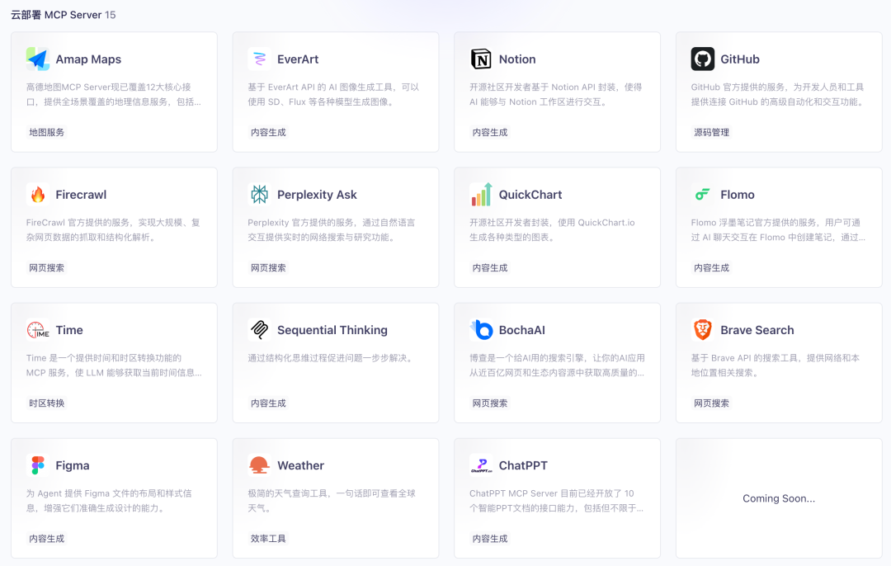Click the 时区转换 tag on Time
Image resolution: width=891 pixels, height=566 pixels.
(46, 403)
